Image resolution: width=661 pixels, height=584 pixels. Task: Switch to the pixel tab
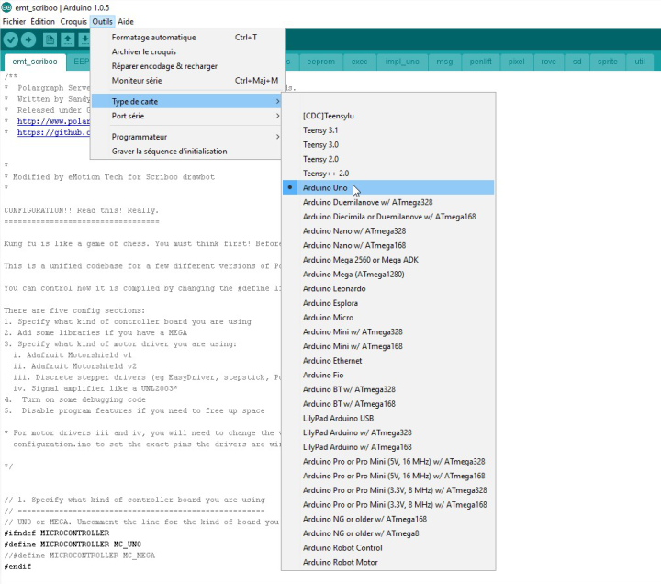516,62
